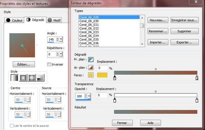Select the right transparency stop marker
The image size is (205, 130).
(x=197, y=100)
